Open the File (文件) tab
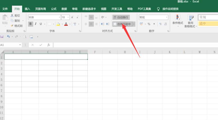Viewport: 218px width, 120px height. [x=5, y=9]
